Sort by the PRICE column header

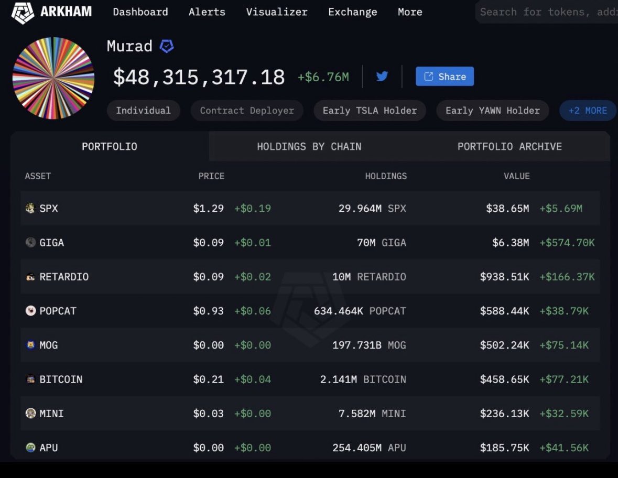coord(211,176)
